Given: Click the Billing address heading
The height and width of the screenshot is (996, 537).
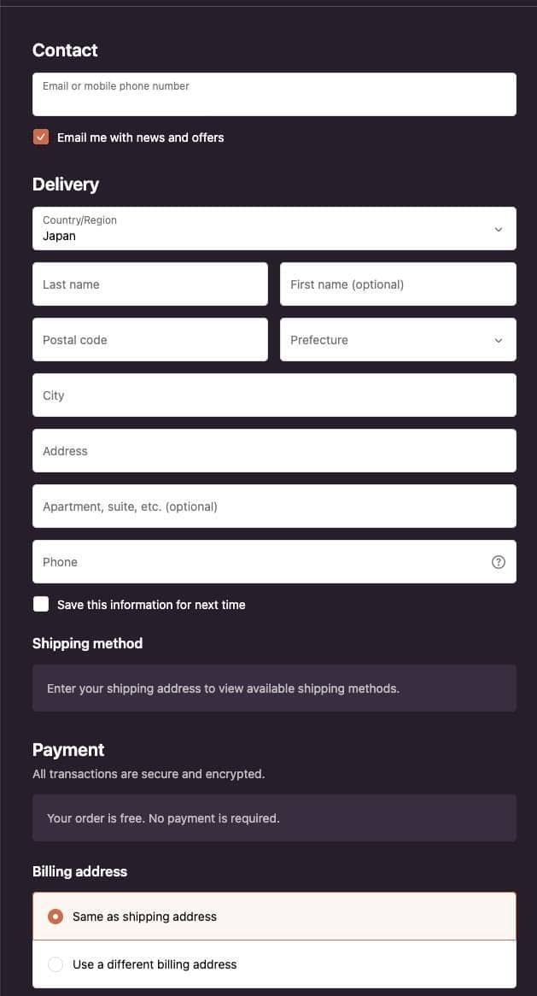Looking at the screenshot, I should 79,871.
